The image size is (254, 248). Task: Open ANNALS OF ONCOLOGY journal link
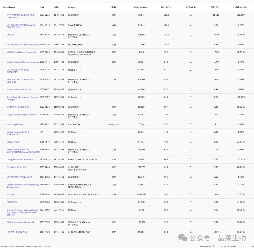pyautogui.click(x=18, y=107)
